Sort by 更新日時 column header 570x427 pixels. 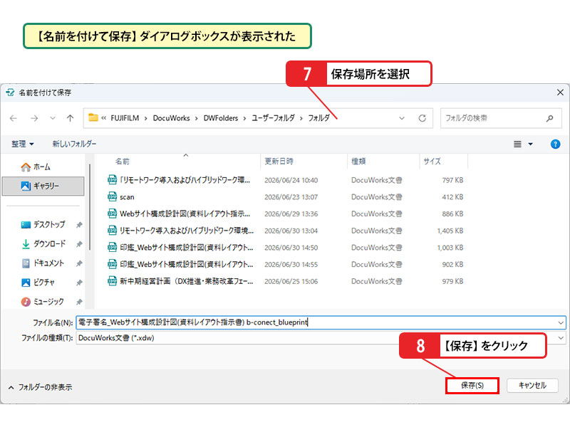[x=279, y=162]
